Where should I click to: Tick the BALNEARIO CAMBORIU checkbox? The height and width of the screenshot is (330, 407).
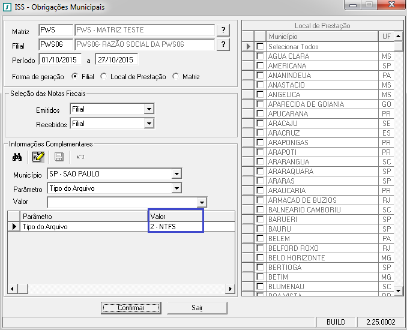(x=260, y=209)
